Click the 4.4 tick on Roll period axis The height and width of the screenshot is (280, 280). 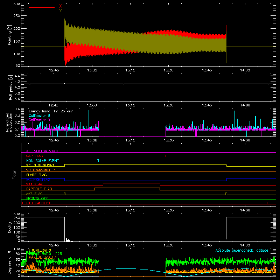click(x=17, y=76)
